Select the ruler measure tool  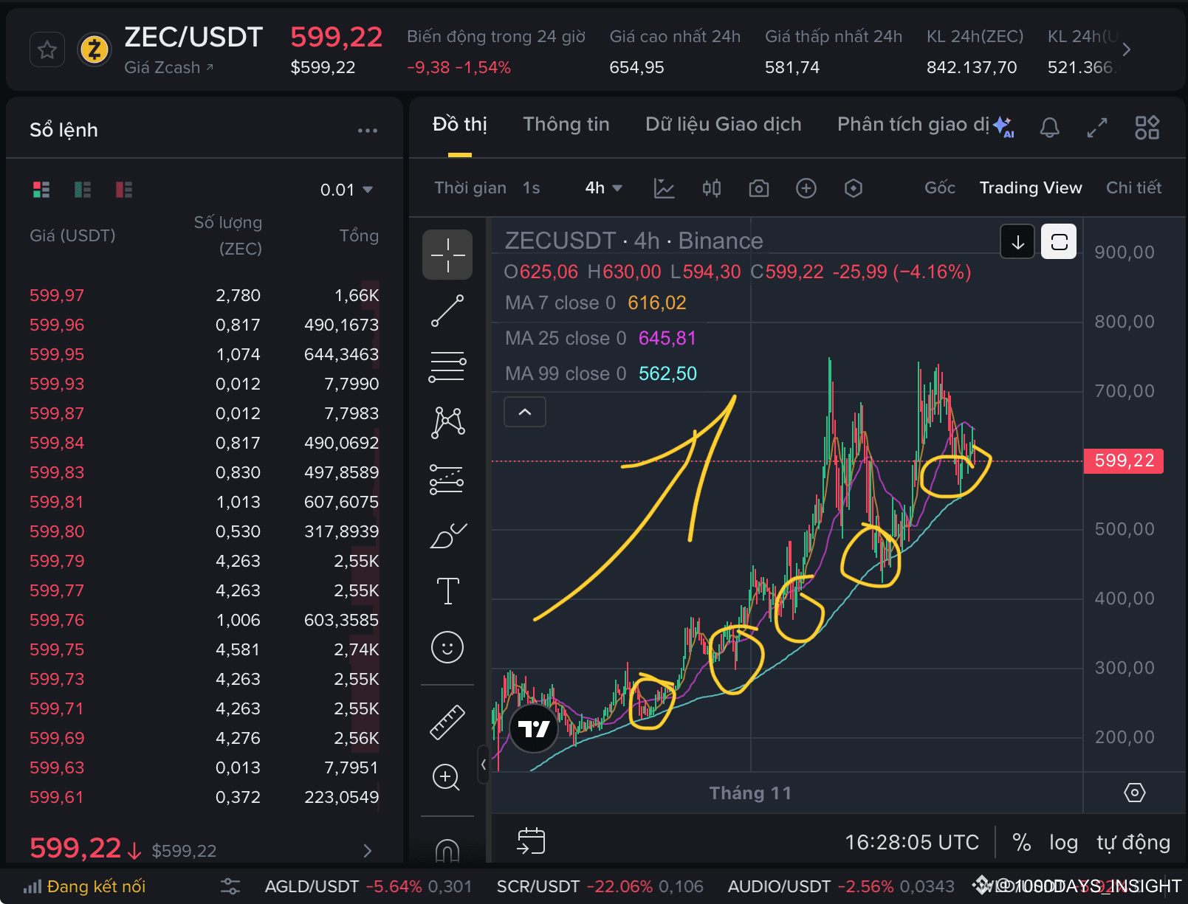pos(447,721)
